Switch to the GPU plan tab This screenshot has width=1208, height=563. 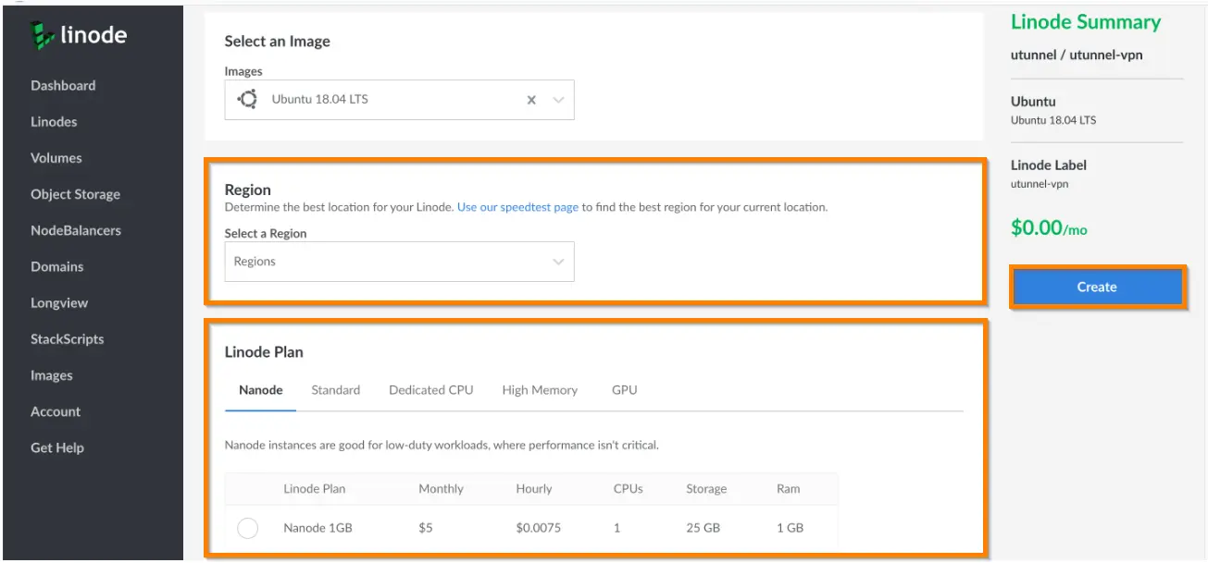624,390
